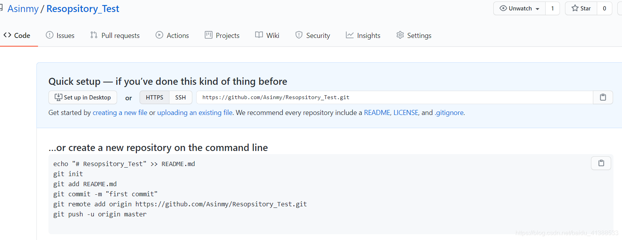Open the Actions tab
The width and height of the screenshot is (622, 240).
[172, 35]
